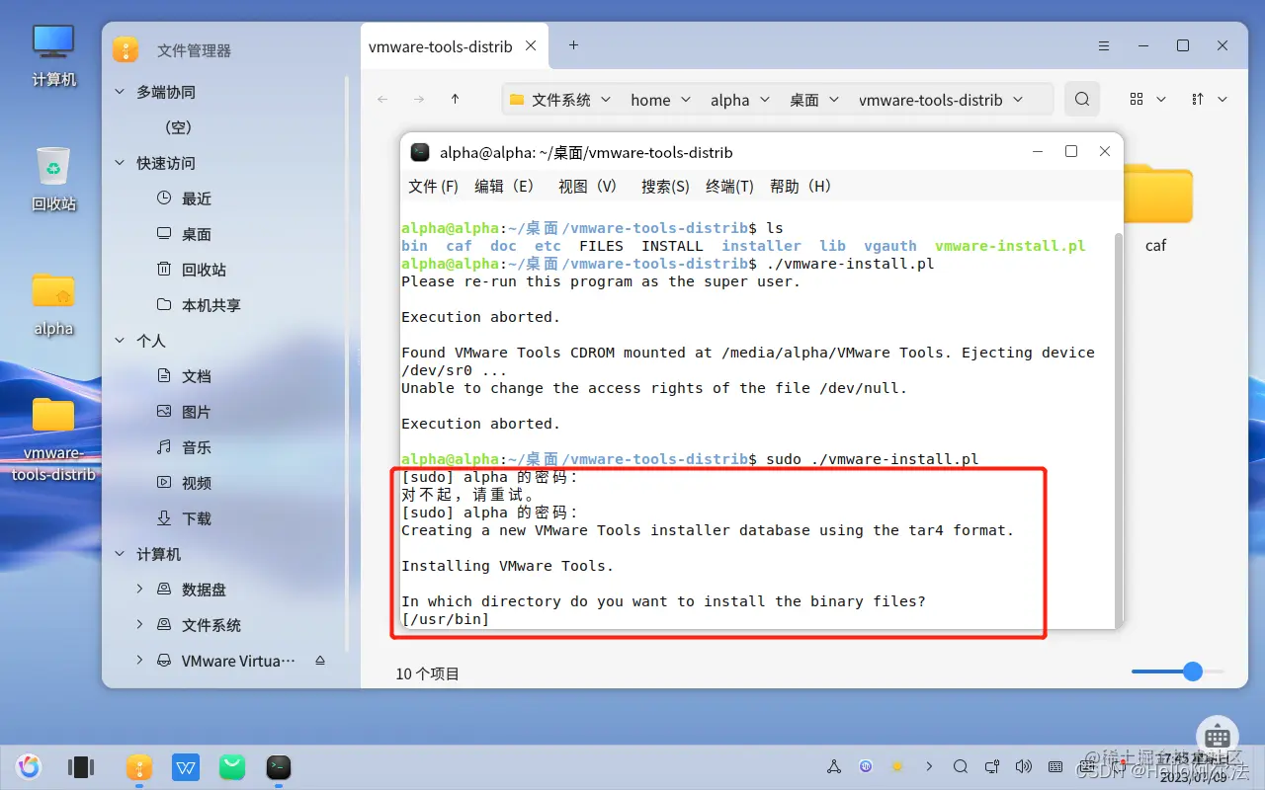
Task: Open the multitasking view in the taskbar
Action: click(x=81, y=766)
